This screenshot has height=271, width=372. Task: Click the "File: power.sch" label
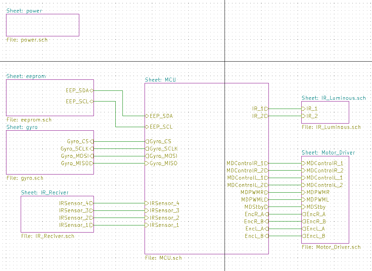click(x=27, y=40)
